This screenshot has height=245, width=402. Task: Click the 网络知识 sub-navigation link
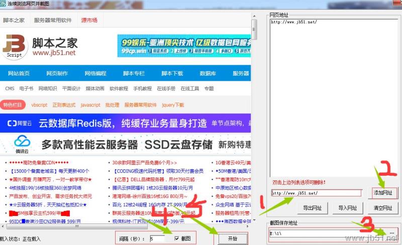[x=48, y=89]
